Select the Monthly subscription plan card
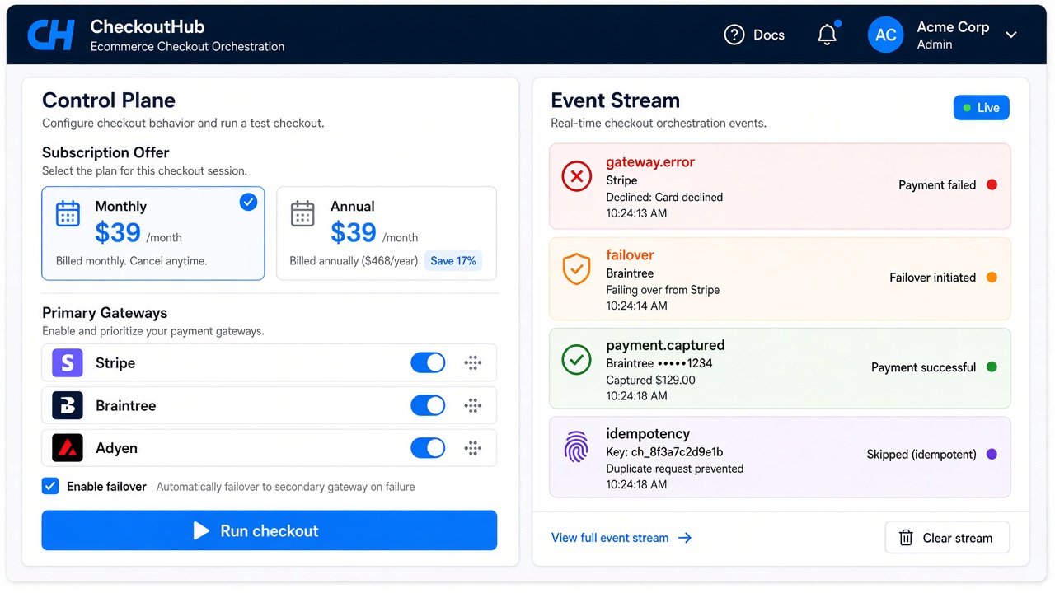Image resolution: width=1055 pixels, height=593 pixels. tap(153, 233)
